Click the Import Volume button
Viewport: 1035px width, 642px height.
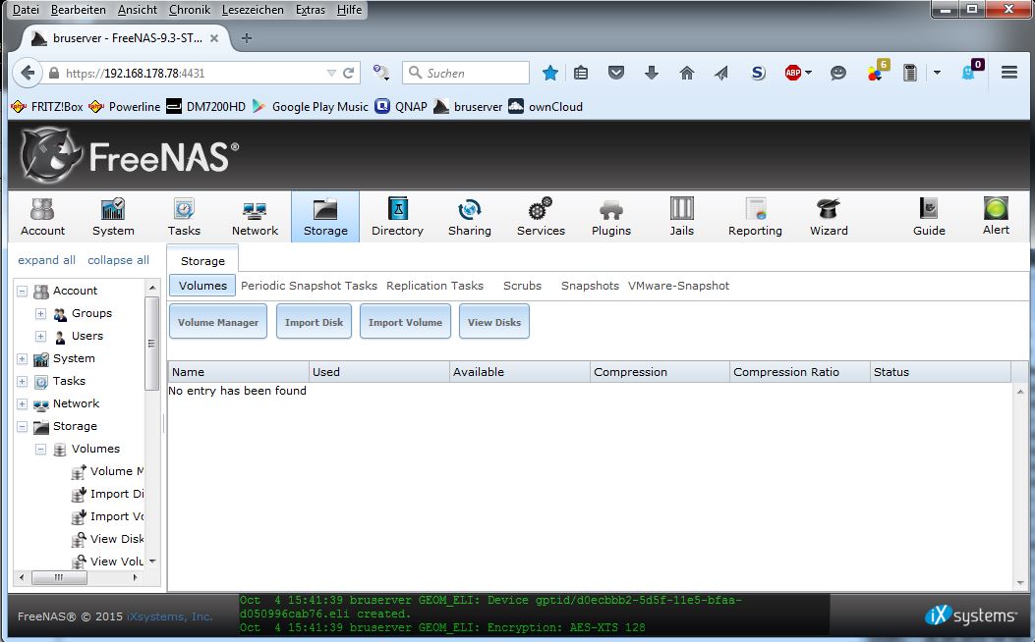point(405,322)
